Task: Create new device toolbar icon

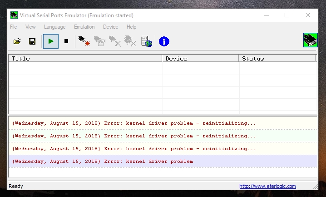Action: [x=84, y=41]
